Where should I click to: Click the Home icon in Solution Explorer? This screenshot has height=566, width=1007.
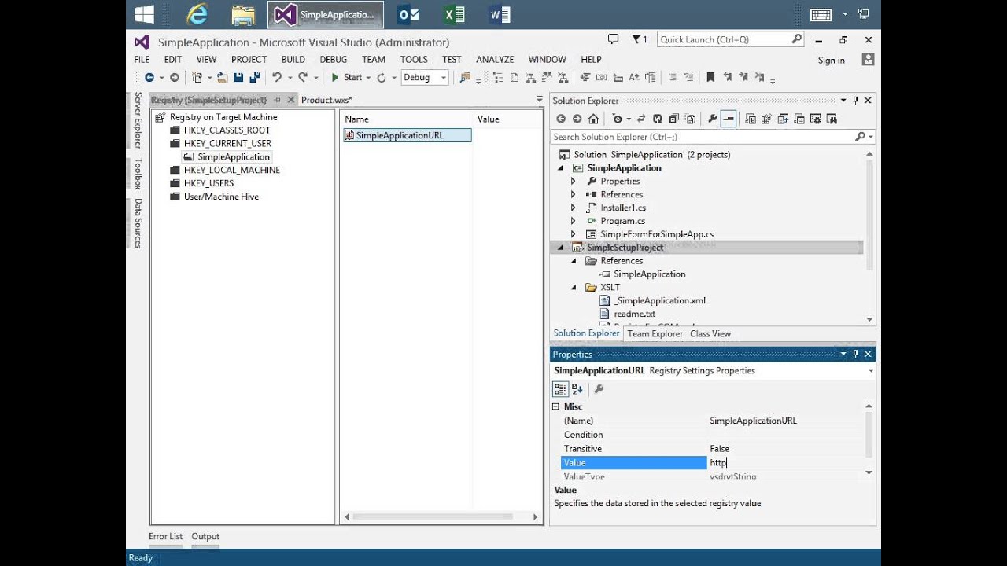(x=593, y=119)
